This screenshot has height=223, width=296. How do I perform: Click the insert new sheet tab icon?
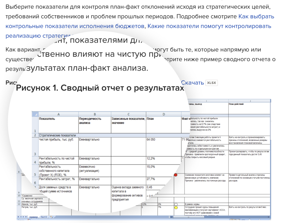pos(52,217)
